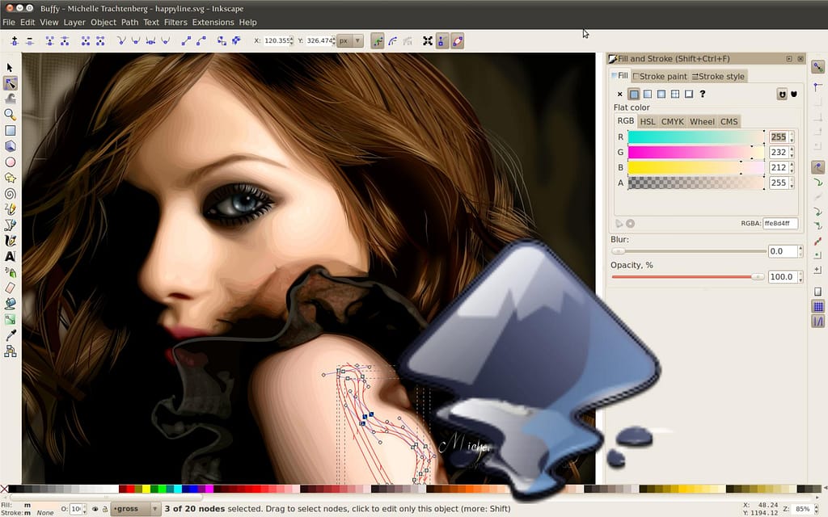
Task: Select the flat color fill type
Action: 634,95
